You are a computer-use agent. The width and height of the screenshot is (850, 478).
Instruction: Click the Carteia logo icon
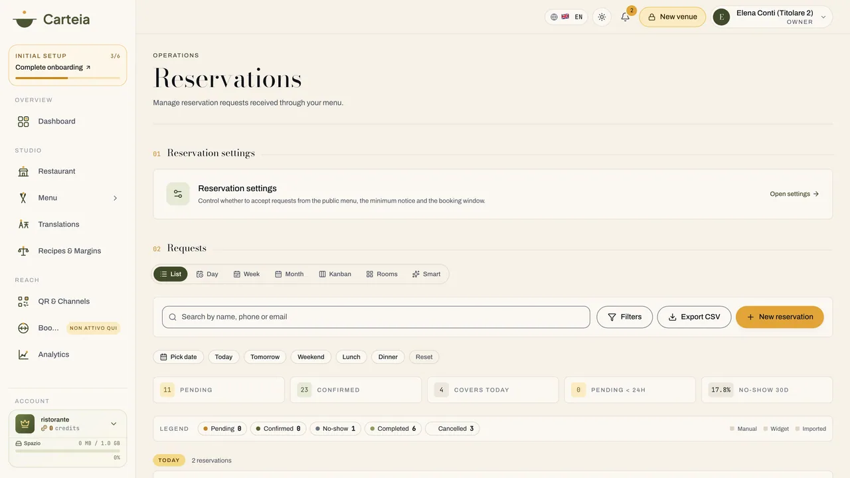(25, 19)
